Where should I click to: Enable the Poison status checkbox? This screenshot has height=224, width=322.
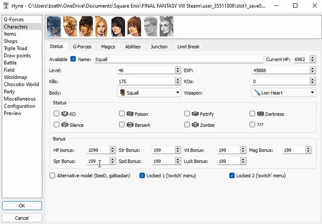pyautogui.click(x=122, y=113)
